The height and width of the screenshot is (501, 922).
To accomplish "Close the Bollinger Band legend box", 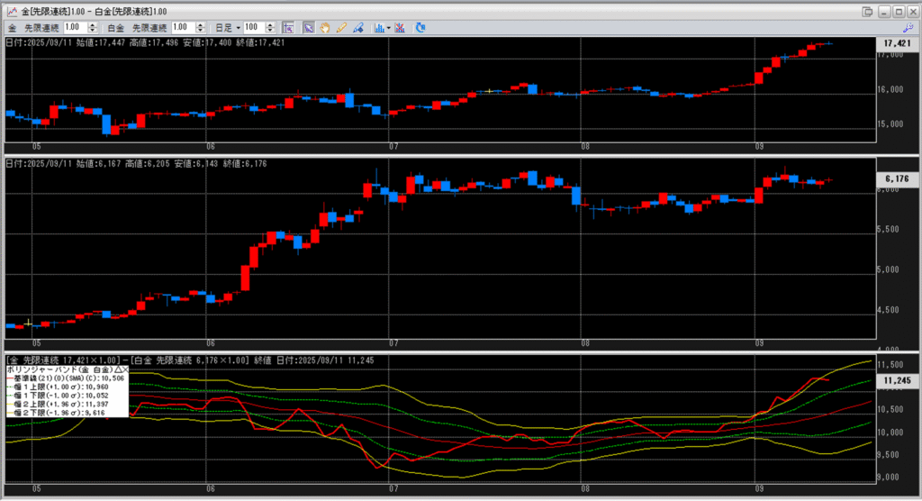I will coord(124,369).
